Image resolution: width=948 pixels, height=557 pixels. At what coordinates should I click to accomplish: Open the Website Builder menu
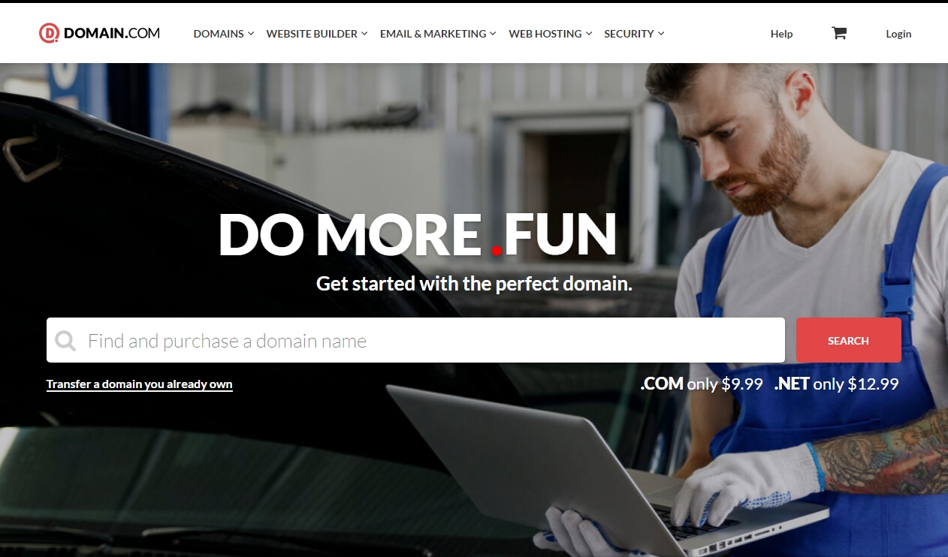[x=312, y=34]
